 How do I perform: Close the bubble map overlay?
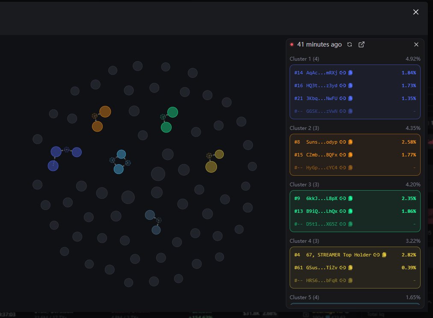[x=416, y=12]
